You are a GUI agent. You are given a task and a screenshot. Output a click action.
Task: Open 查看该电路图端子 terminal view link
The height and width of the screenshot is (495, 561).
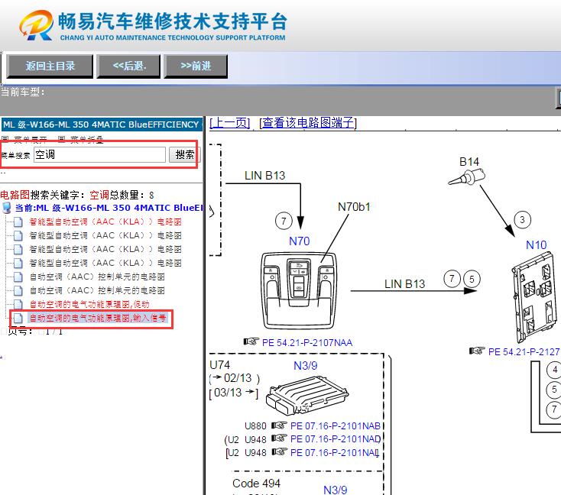point(308,123)
